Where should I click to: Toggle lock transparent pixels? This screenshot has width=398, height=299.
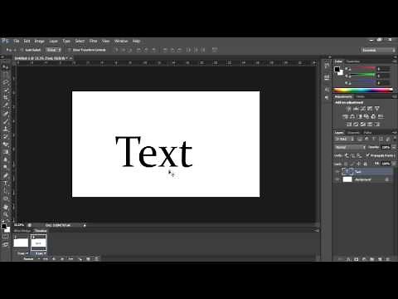[x=346, y=164]
